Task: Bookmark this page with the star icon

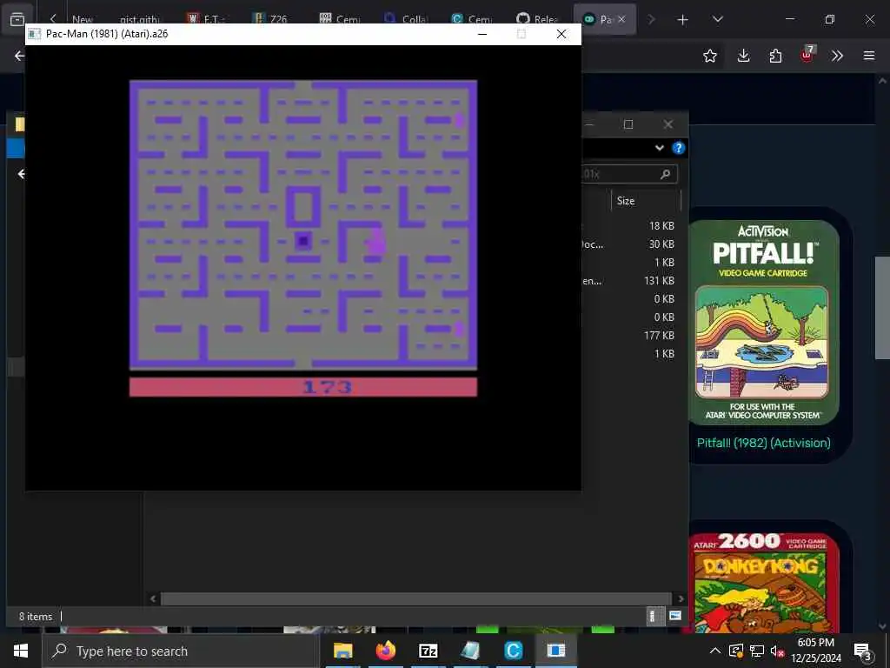Action: pos(709,56)
